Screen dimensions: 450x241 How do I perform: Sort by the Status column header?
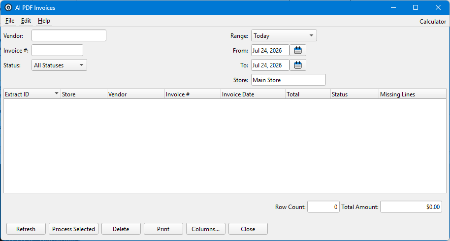coord(354,94)
